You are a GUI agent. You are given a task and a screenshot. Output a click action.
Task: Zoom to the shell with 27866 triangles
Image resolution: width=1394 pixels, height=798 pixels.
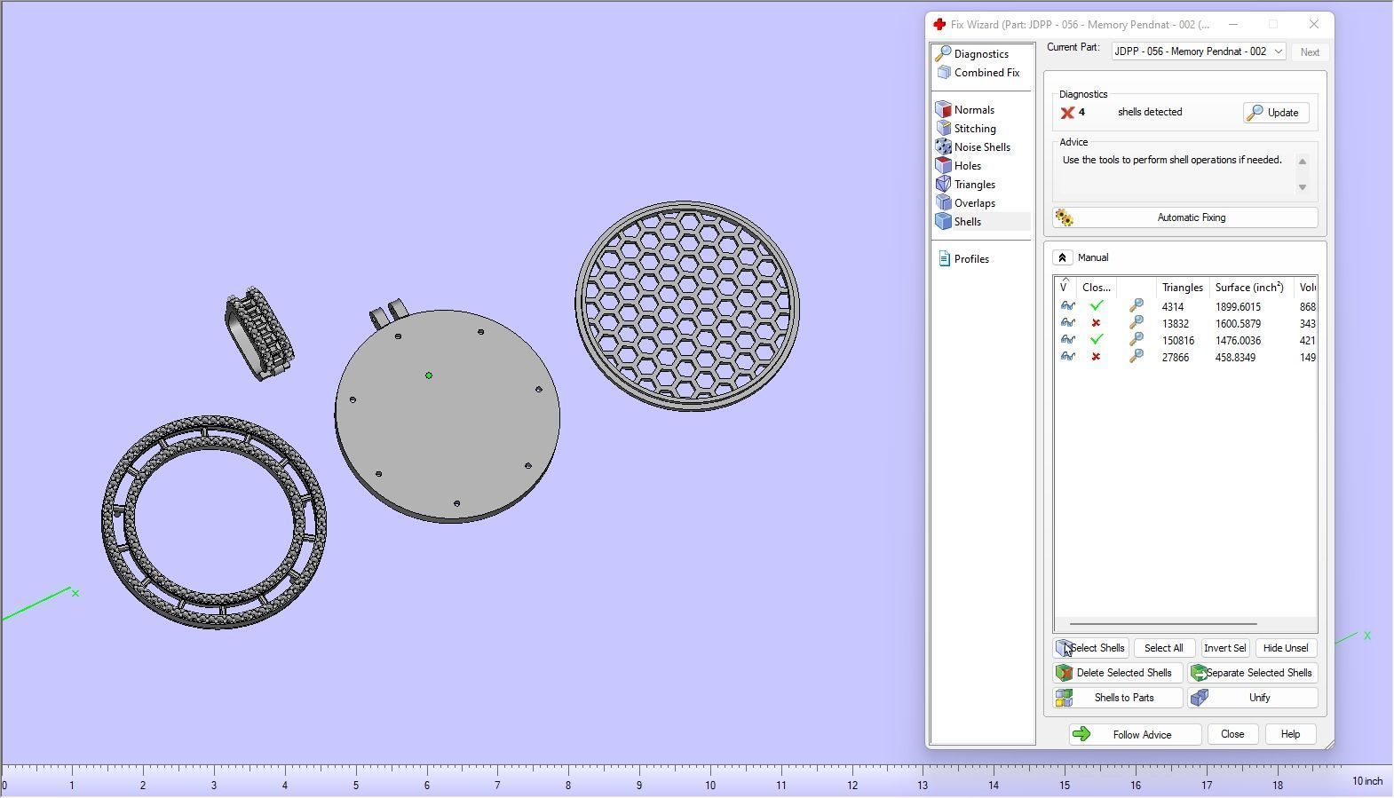[1136, 357]
